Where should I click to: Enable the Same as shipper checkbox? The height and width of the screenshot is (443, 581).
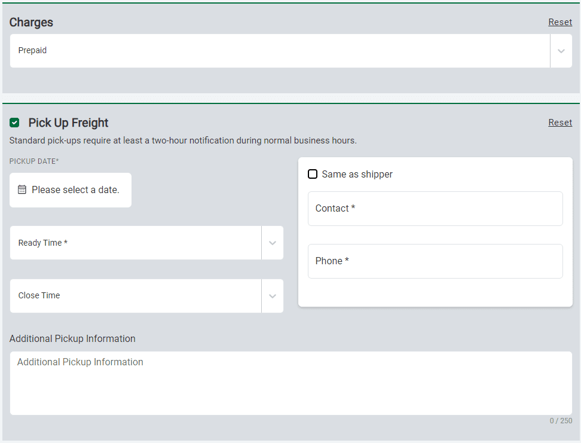[313, 174]
